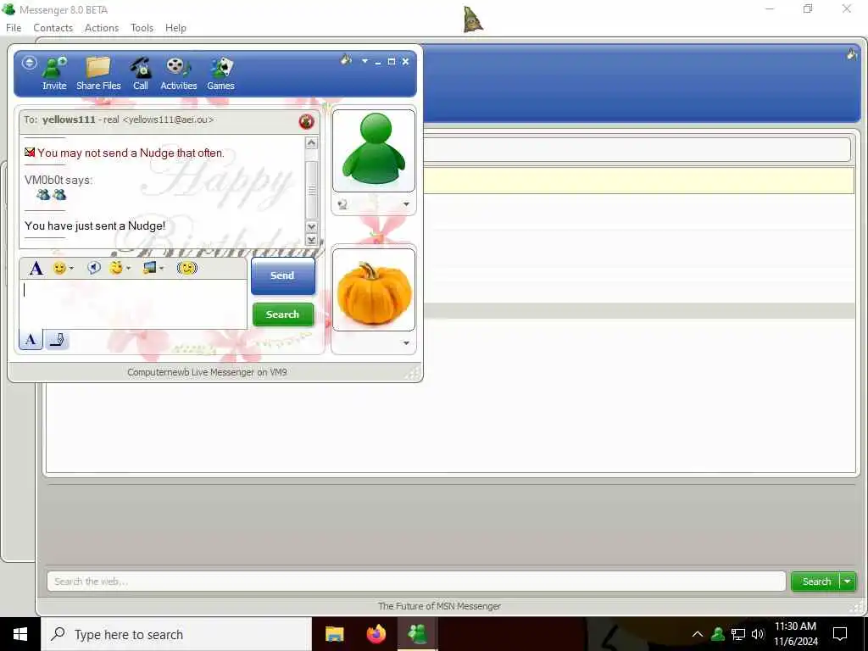Viewport: 868px width, 651px height.
Task: Click the webcam icon under contact picture
Action: coord(342,204)
